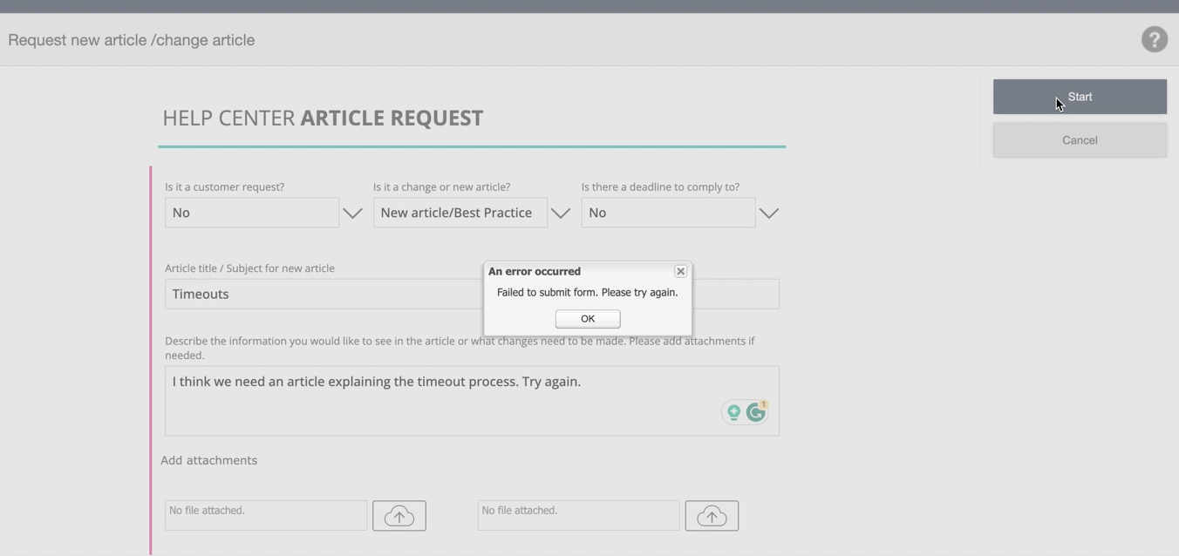
Task: Click the second No file attached field
Action: [x=577, y=515]
